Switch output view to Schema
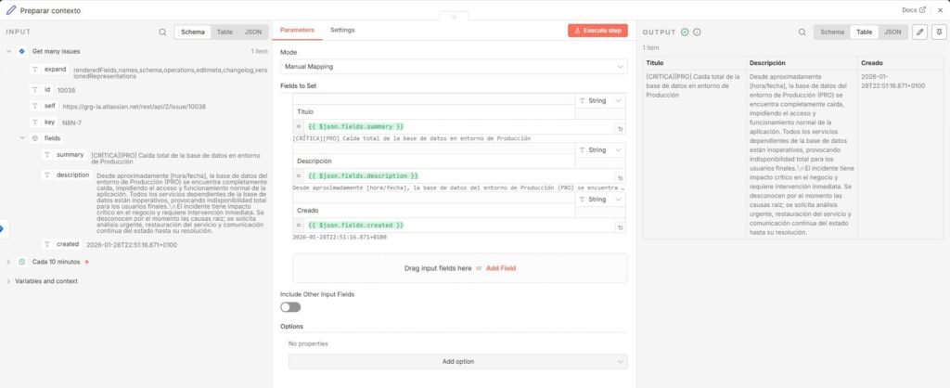 pos(832,32)
